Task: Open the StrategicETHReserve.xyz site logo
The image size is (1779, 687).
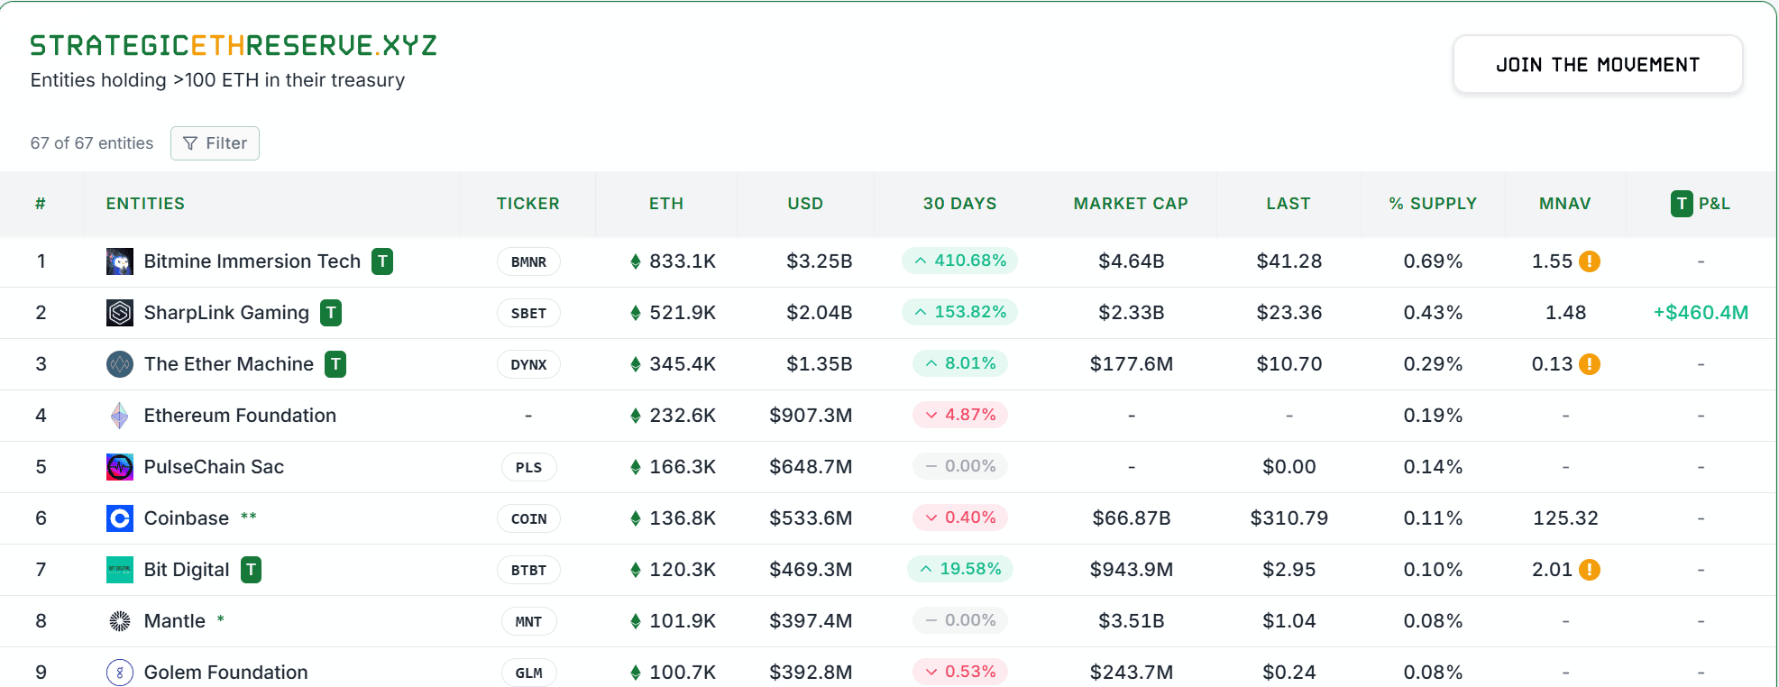Action: click(234, 45)
